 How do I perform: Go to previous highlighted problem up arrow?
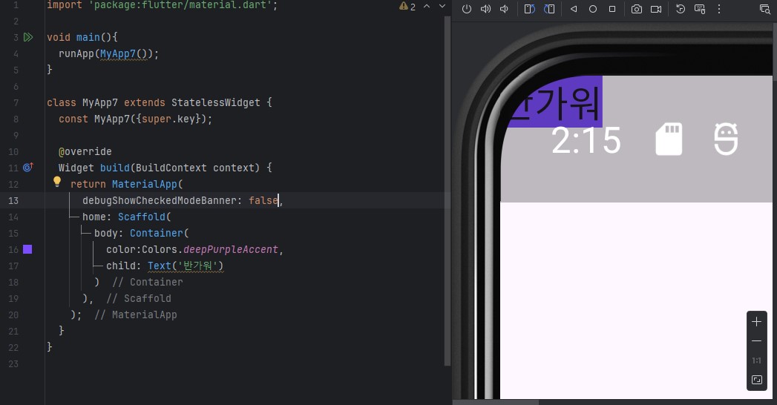pos(427,7)
